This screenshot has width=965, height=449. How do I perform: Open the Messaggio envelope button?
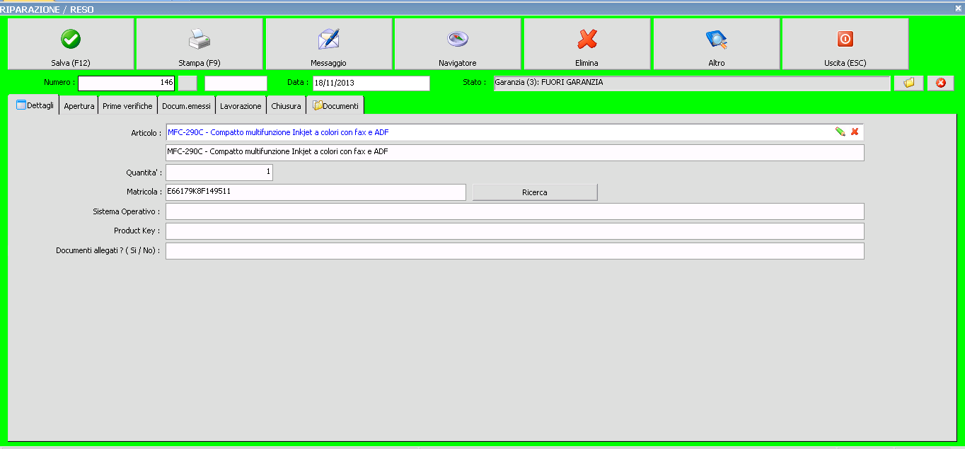point(329,44)
